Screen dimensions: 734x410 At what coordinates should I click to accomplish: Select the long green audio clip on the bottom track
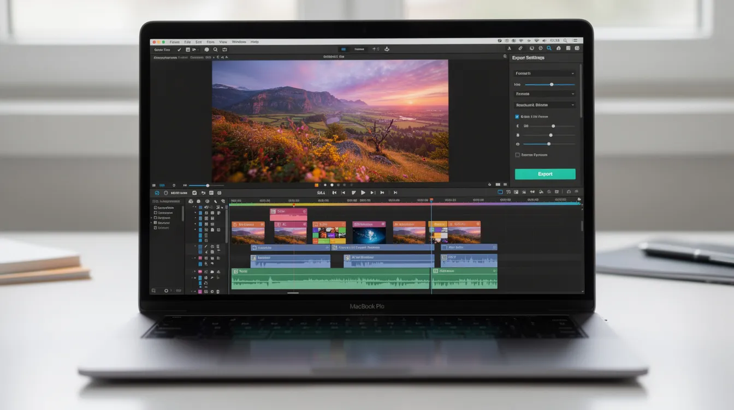[x=331, y=278]
